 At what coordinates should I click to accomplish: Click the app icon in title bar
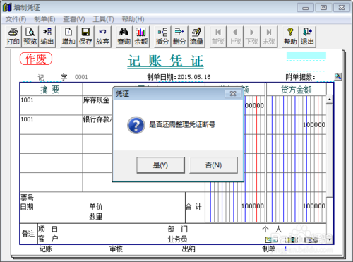coord(7,7)
